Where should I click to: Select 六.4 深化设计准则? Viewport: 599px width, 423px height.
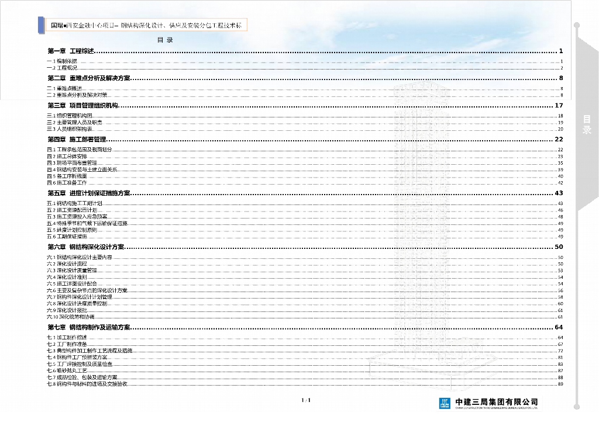(x=305, y=278)
